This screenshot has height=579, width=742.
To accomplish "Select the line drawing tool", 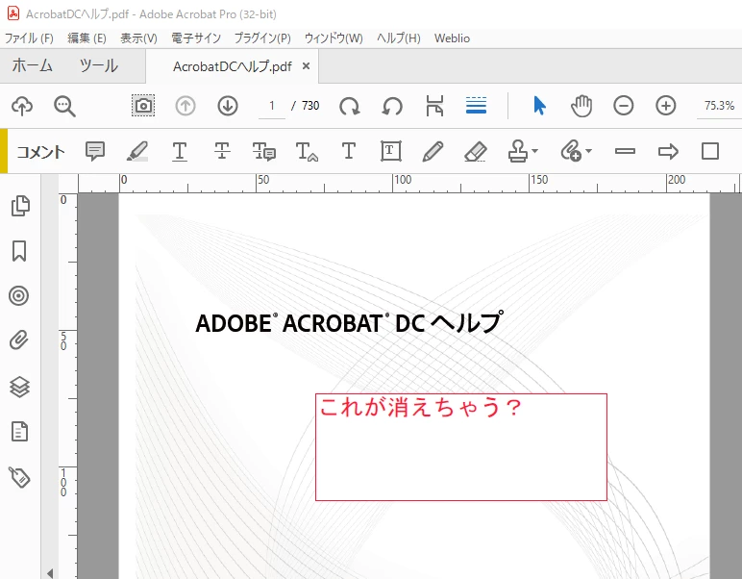I will [625, 152].
